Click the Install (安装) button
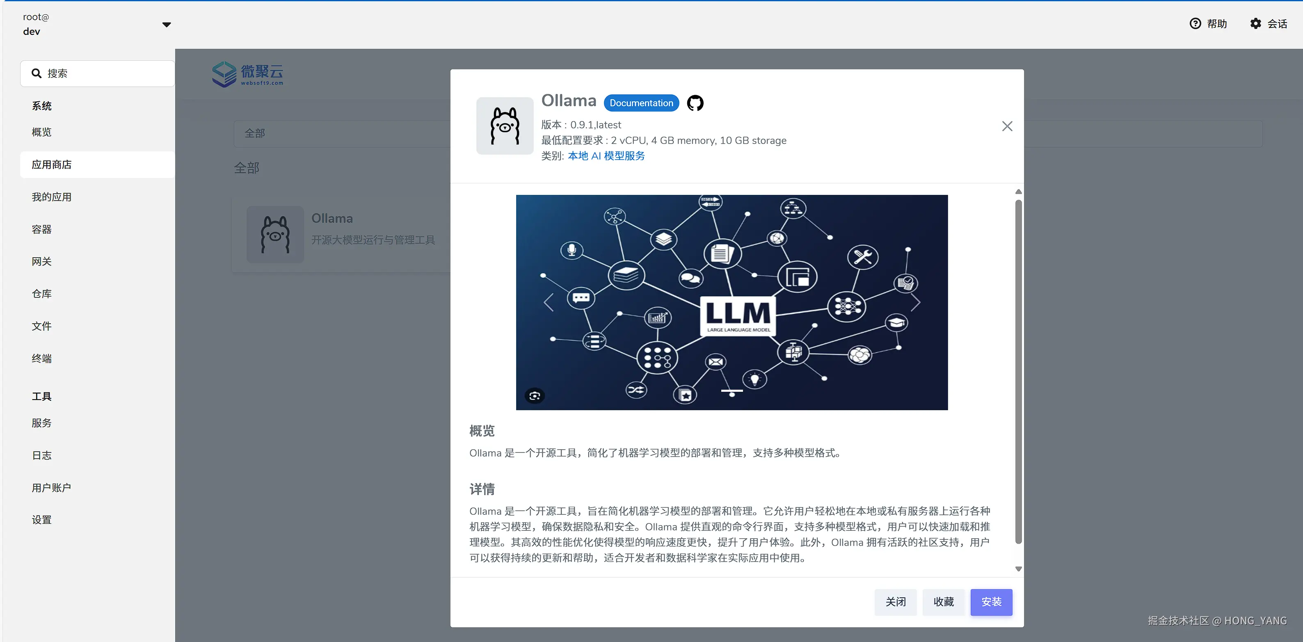1303x642 pixels. pos(991,601)
